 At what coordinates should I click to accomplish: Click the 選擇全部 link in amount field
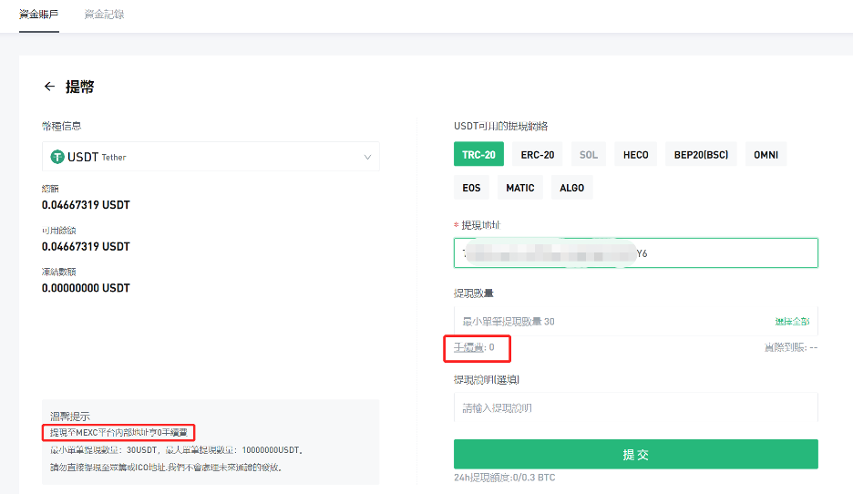point(792,322)
